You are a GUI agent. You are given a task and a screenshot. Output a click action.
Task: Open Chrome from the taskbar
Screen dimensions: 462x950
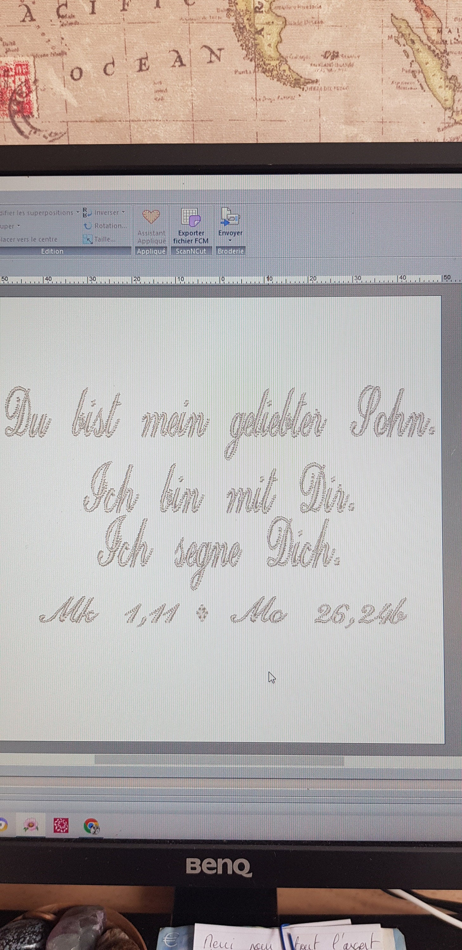point(91,826)
